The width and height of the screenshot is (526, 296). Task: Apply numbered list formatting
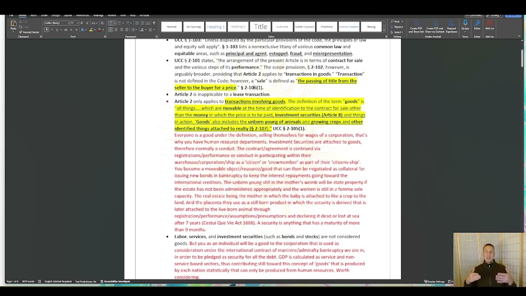pos(119,23)
